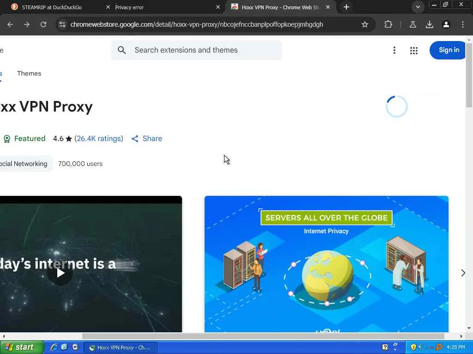This screenshot has height=354, width=473.
Task: Reload the current page
Action: (x=43, y=24)
